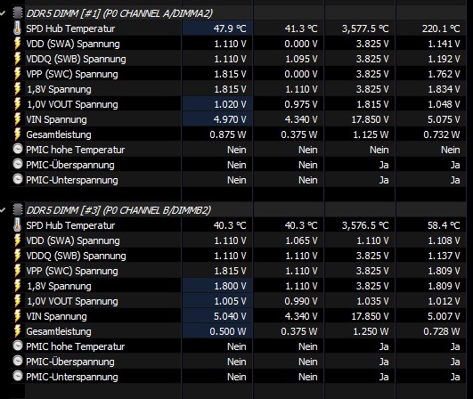Click lightning icon of DIMM #1 VPP (SWC) Spannung
Screen dimensions: 473x399
click(18, 74)
